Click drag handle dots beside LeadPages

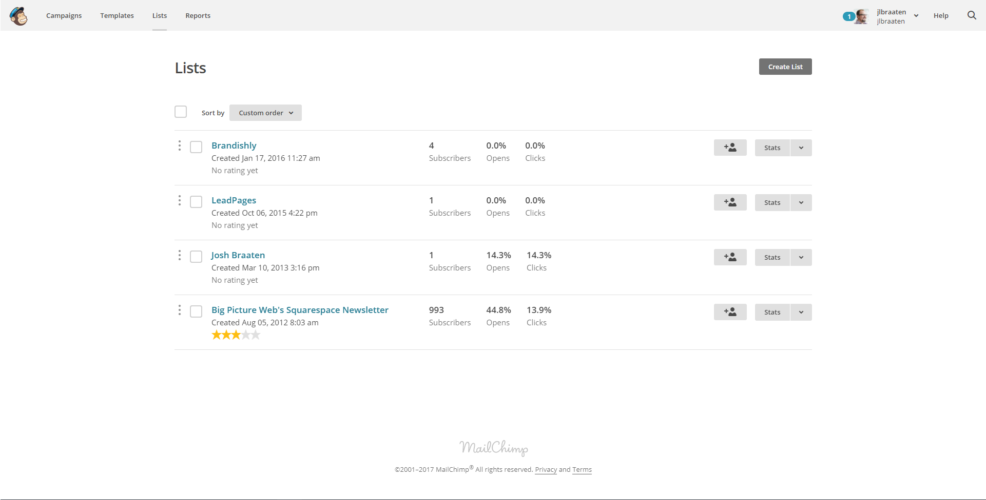click(x=179, y=200)
